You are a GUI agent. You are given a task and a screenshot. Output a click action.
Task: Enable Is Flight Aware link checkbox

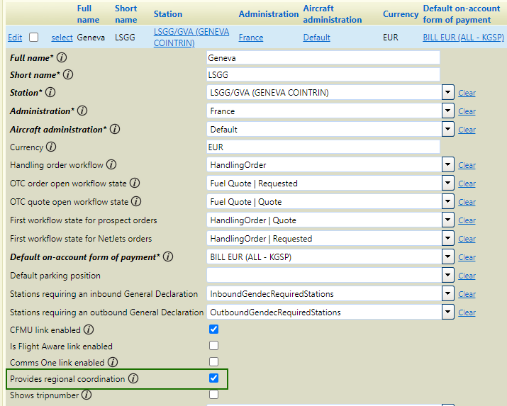[213, 346]
